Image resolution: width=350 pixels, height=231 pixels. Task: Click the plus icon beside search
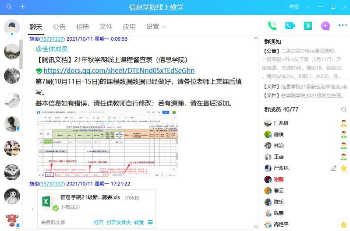(x=22, y=7)
